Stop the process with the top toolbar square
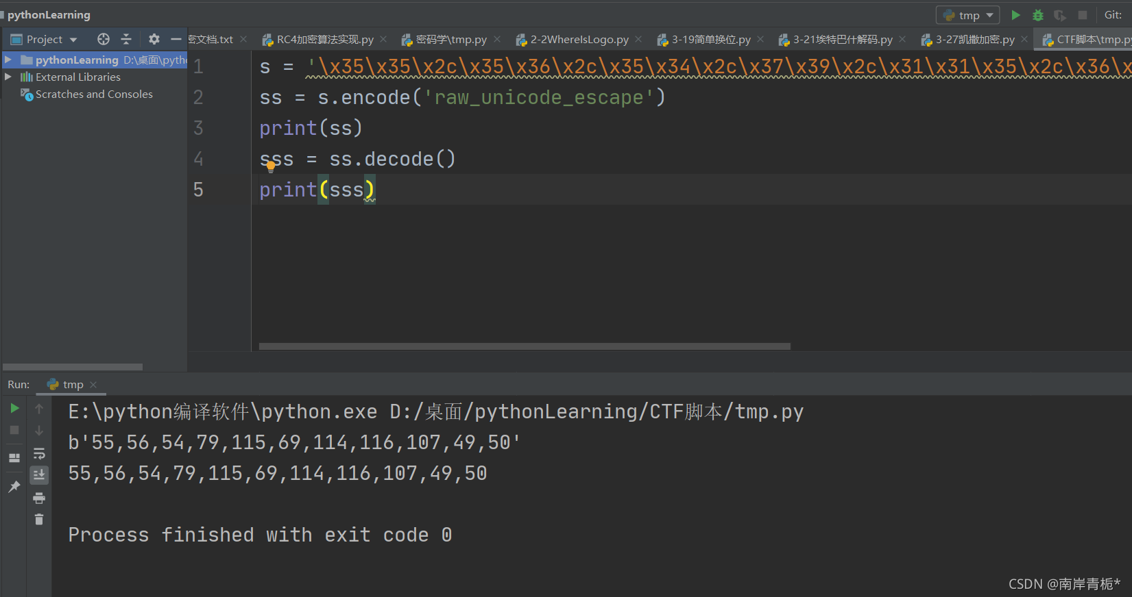Image resolution: width=1132 pixels, height=597 pixels. pyautogui.click(x=1083, y=15)
